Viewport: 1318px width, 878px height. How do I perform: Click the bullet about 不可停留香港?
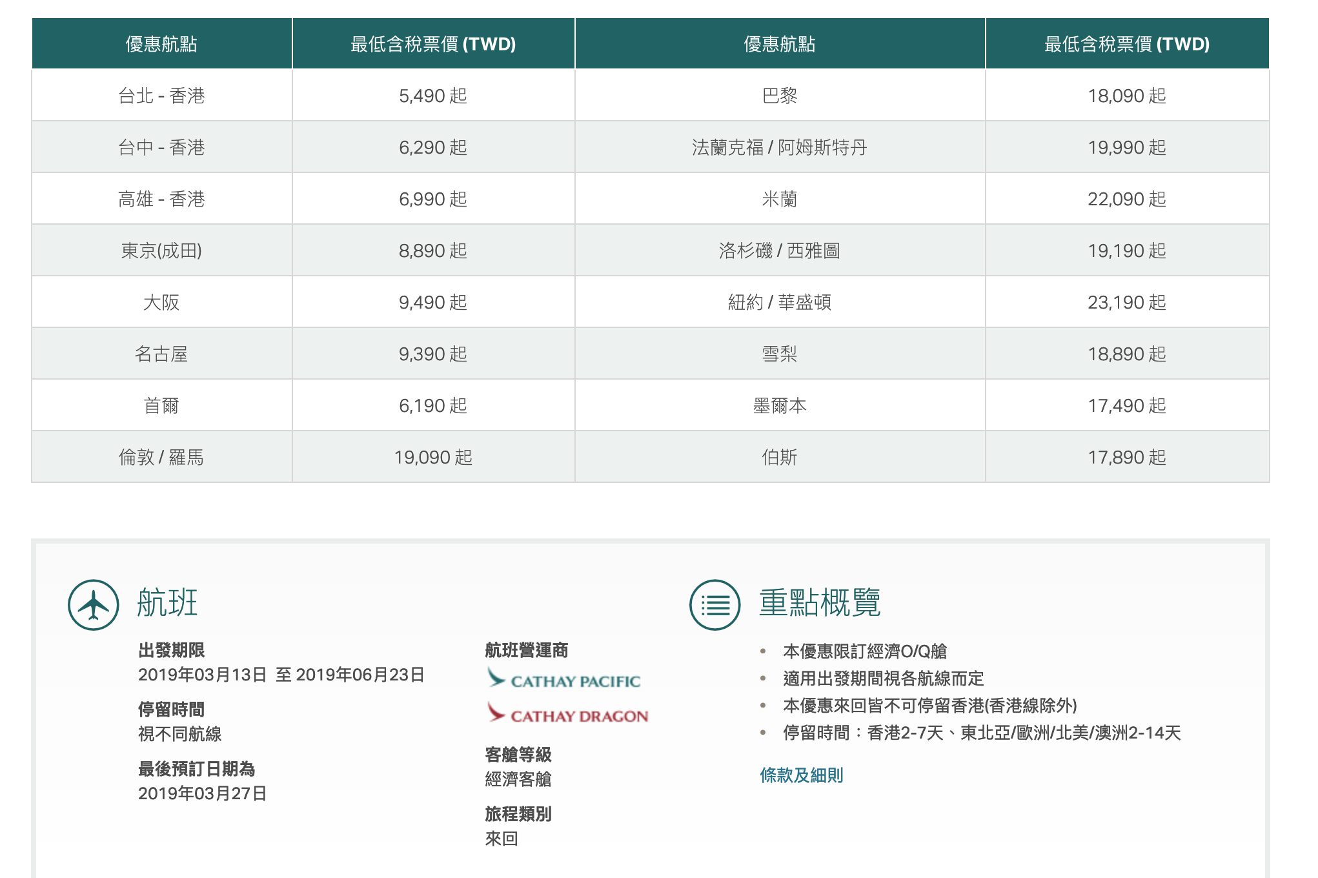pyautogui.click(x=930, y=706)
